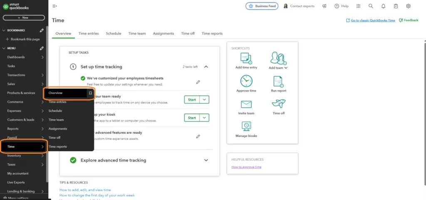Image resolution: width=426 pixels, height=200 pixels.
Task: Switch to Time entries tab
Action: (89, 33)
